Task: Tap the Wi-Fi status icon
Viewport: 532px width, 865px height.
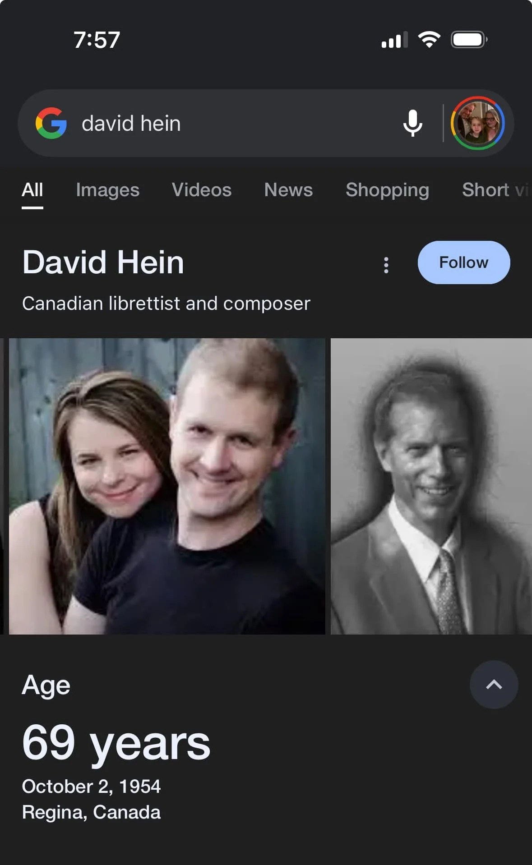Action: pos(429,40)
